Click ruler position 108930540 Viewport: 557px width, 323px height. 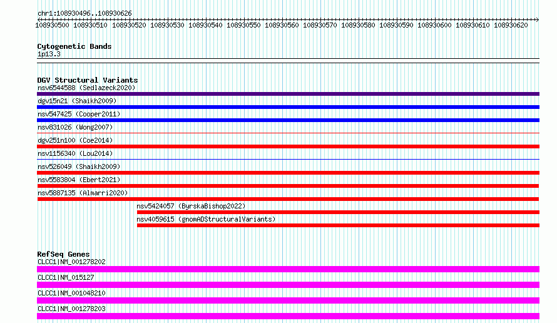[x=205, y=25]
